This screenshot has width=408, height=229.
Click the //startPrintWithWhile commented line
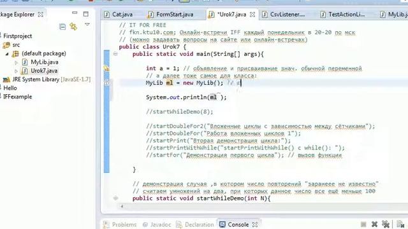pos(245,148)
